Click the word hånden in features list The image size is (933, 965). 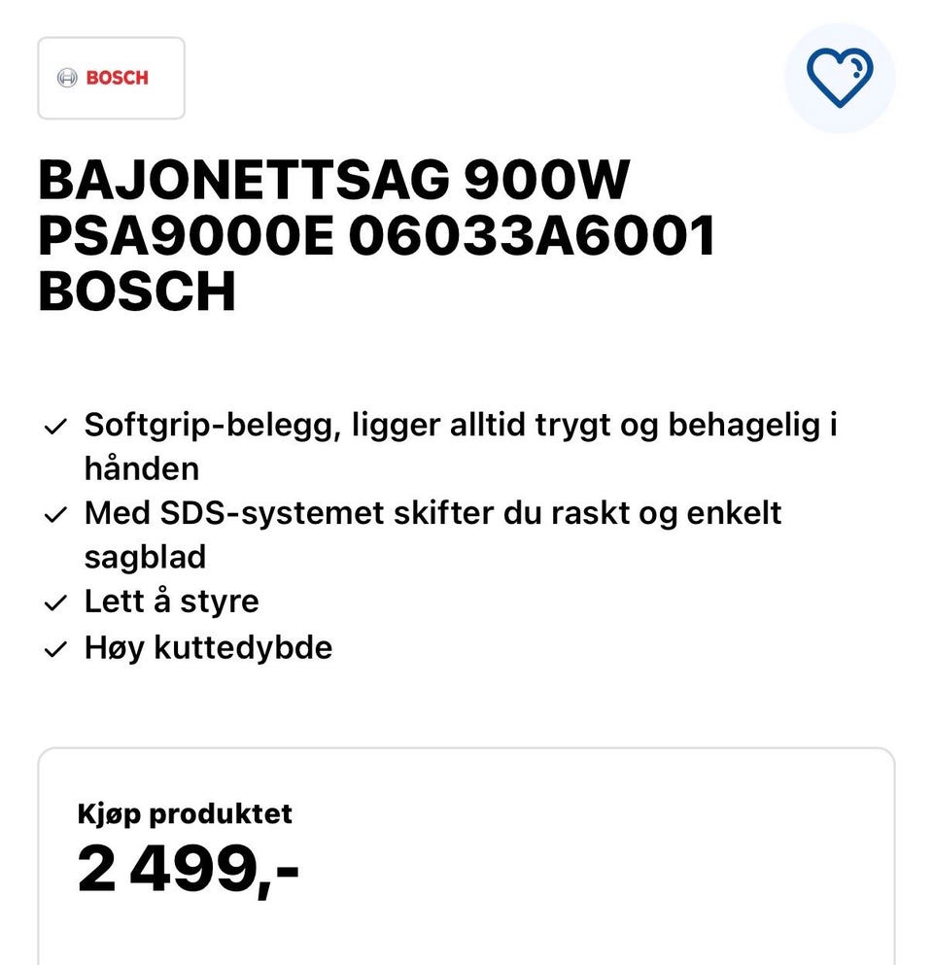tap(141, 468)
